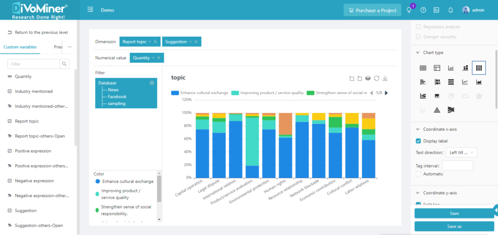Screen dimensions: 498x235
Task: Collapse the Coordinate y-axis section
Action: pyautogui.click(x=418, y=193)
